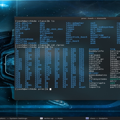The height and width of the screenshot is (120, 120).
Task: Click power_supply in the listing
Action: 100,37
